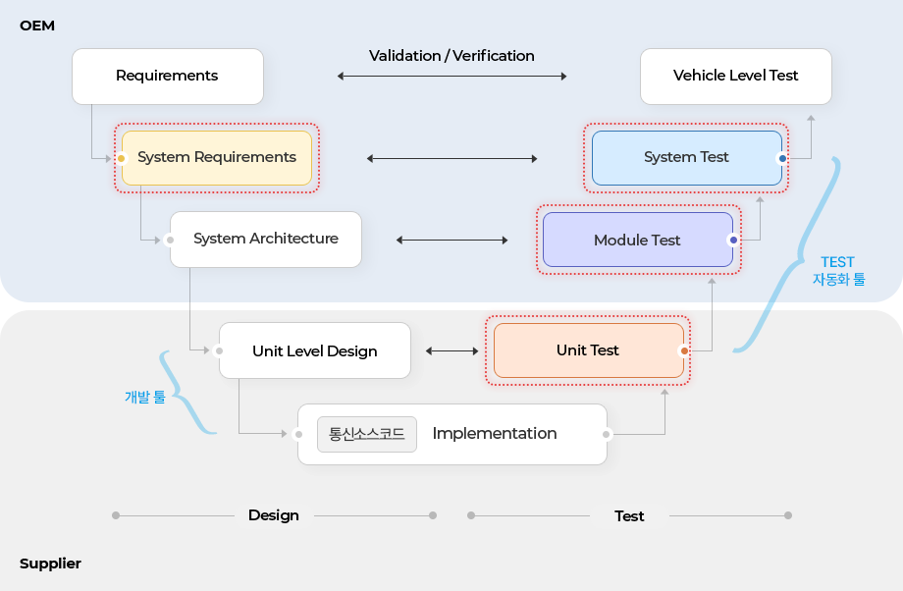This screenshot has width=903, height=591.
Task: Click the Module Test box
Action: pos(638,240)
